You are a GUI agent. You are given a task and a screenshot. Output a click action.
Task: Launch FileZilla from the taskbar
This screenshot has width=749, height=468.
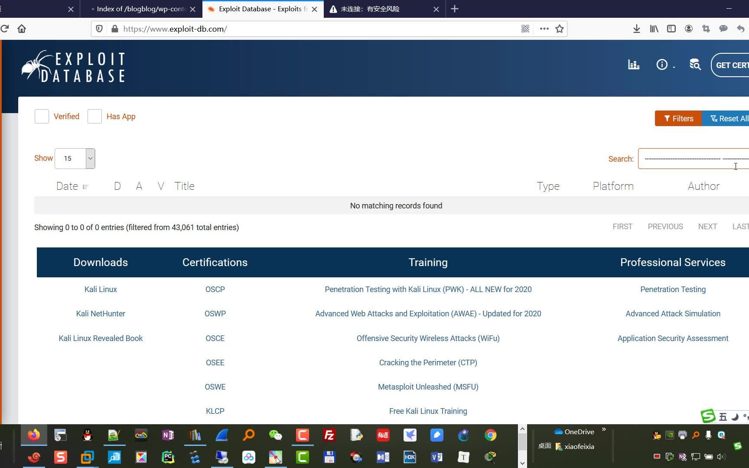point(329,435)
